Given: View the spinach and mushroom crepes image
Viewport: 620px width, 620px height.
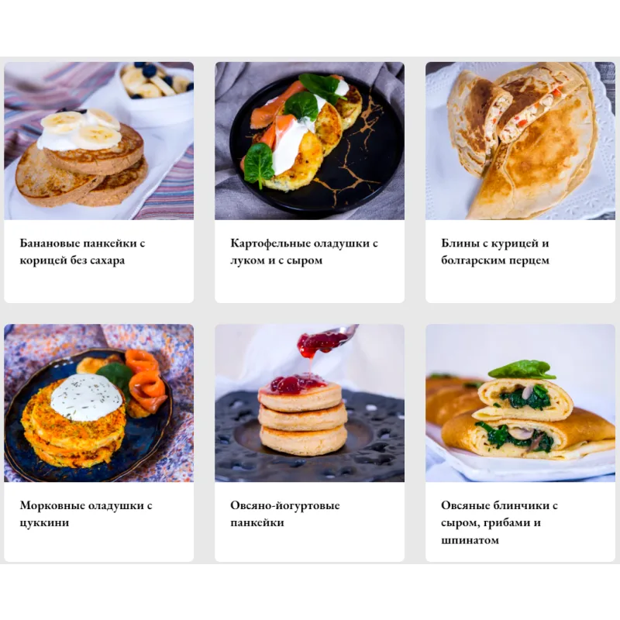Looking at the screenshot, I should point(520,403).
